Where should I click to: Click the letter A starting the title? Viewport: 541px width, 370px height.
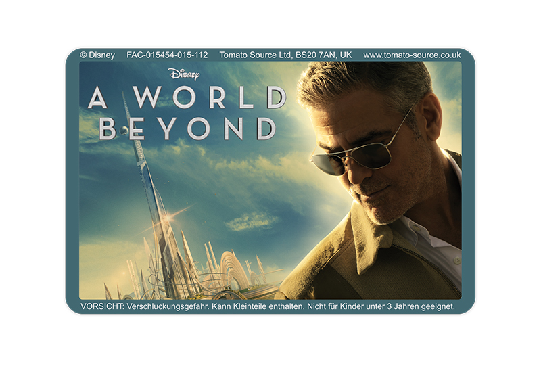[x=100, y=99]
